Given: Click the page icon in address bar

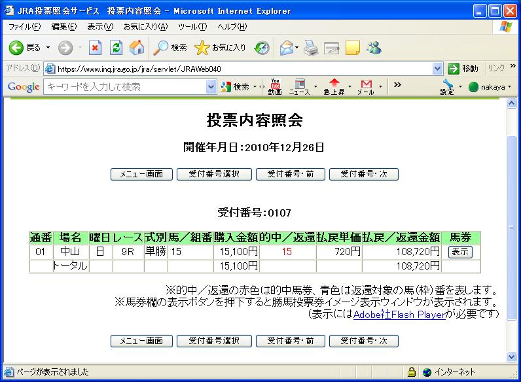Looking at the screenshot, I should pos(50,69).
